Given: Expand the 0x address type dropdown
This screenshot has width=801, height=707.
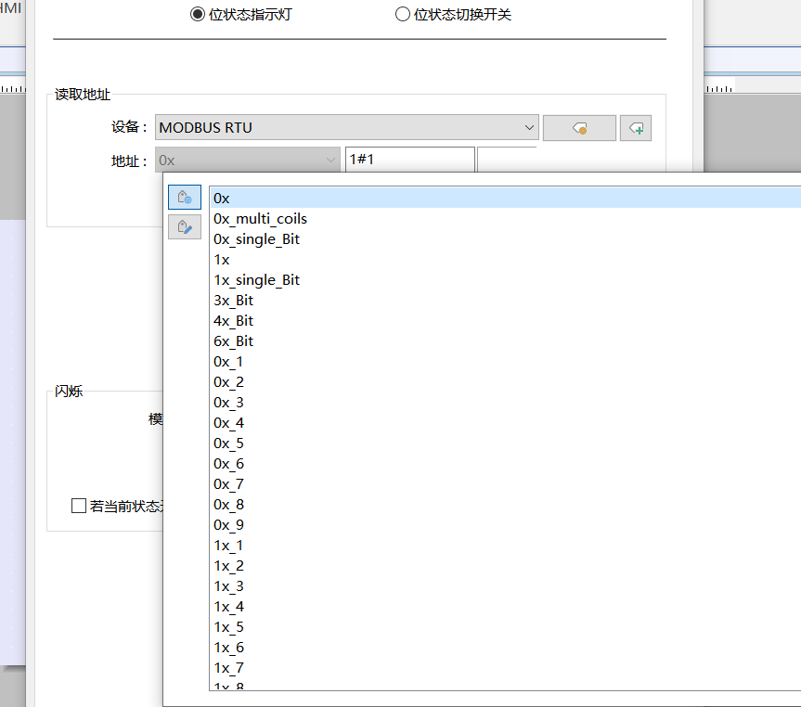Looking at the screenshot, I should [248, 160].
